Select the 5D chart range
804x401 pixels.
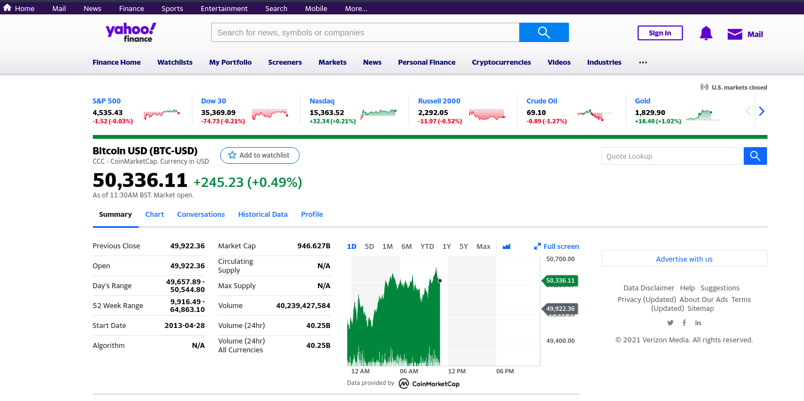[369, 247]
